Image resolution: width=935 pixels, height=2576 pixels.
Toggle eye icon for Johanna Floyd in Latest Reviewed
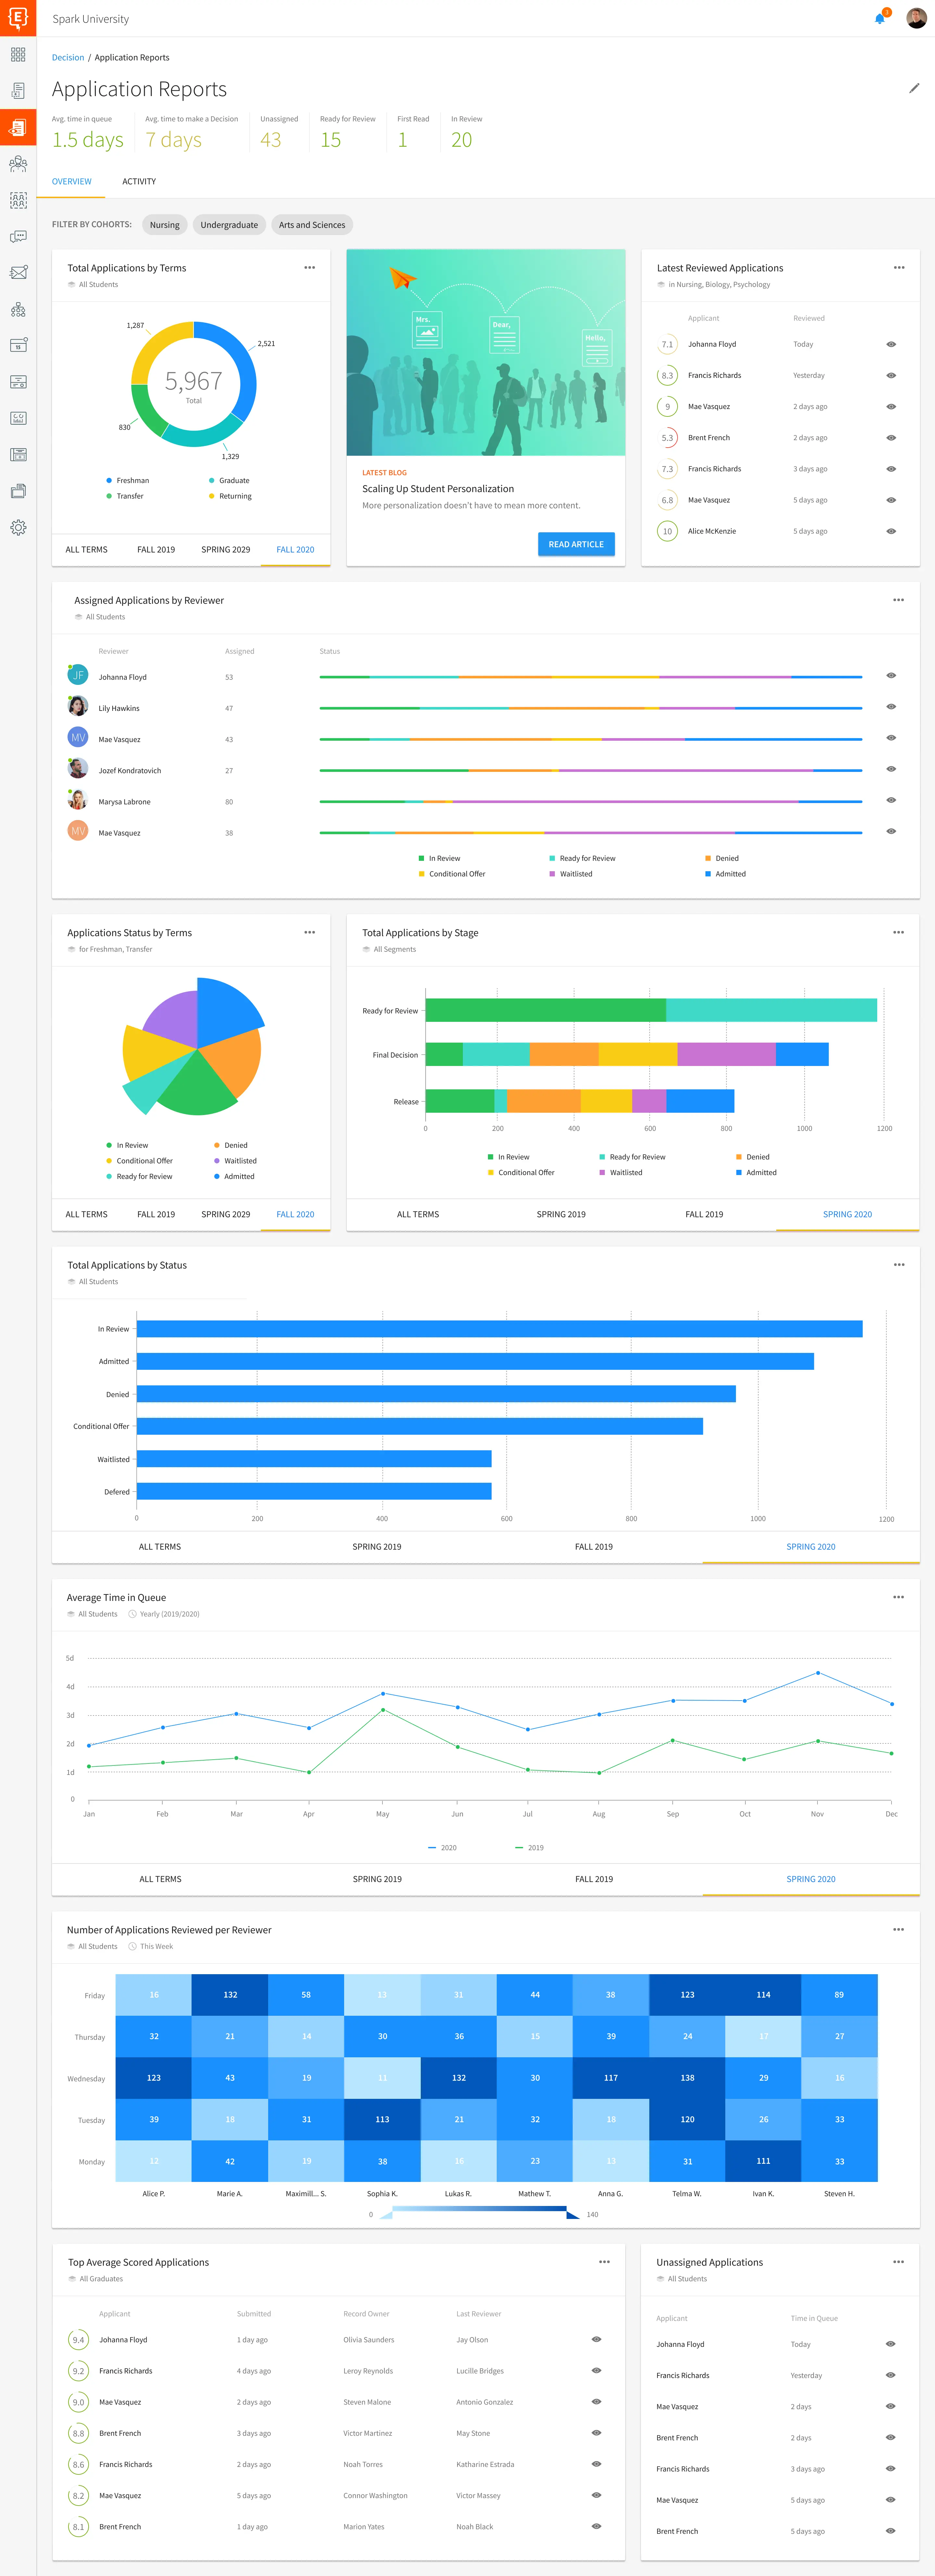pos(891,344)
